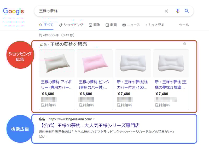The height and width of the screenshot is (146, 209).
Task: Click the 約 419,000 件 result count
Action: tap(49, 35)
